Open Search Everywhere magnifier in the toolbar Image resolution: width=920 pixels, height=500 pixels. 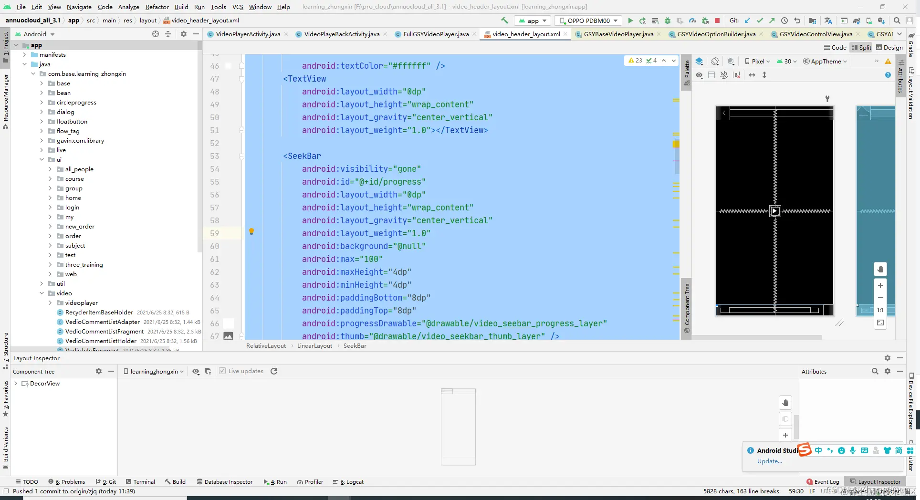point(897,21)
